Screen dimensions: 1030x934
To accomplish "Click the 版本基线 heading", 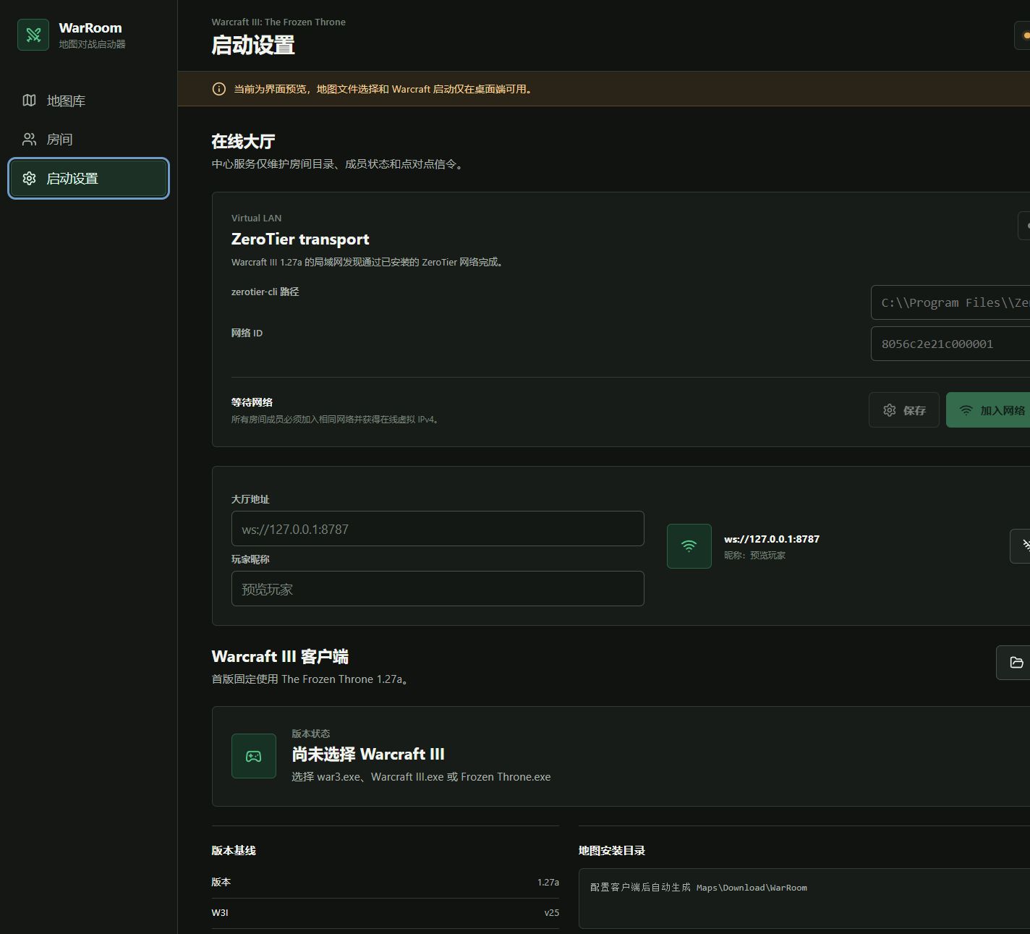I will point(234,851).
